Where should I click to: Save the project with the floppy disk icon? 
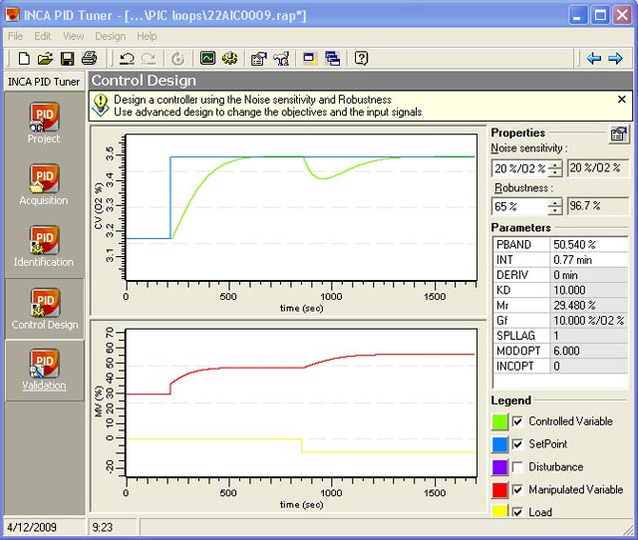[68, 59]
